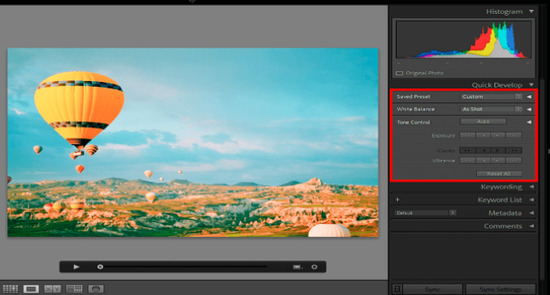Increase Exposure by large step

click(x=514, y=135)
